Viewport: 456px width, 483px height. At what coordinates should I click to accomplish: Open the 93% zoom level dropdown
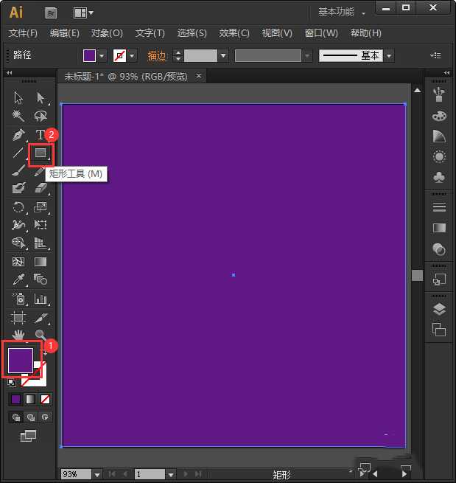click(x=97, y=474)
